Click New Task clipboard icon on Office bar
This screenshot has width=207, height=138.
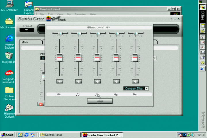202,47
